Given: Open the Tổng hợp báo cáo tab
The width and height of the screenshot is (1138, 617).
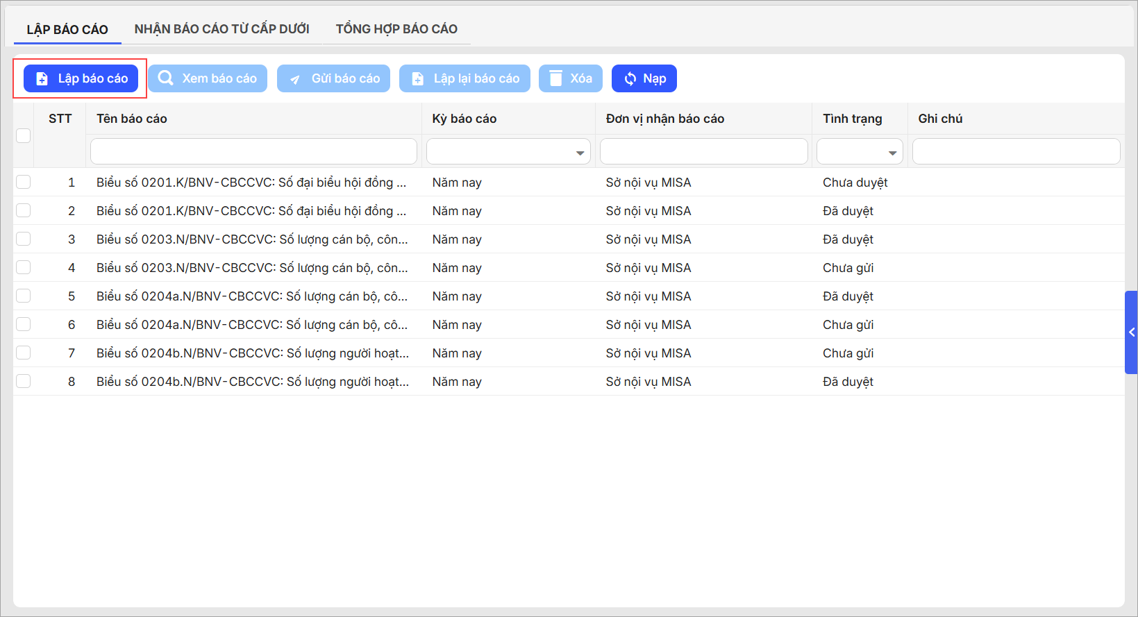Looking at the screenshot, I should pos(396,29).
